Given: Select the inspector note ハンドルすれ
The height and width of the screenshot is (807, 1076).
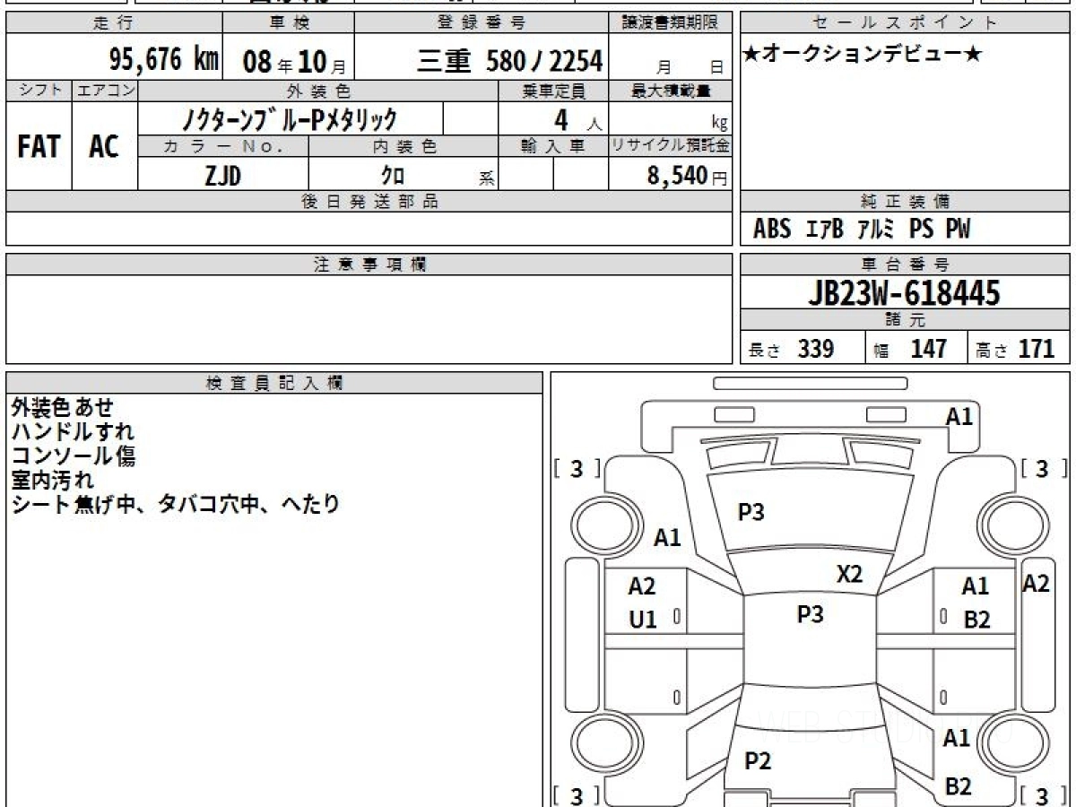Looking at the screenshot, I should [x=73, y=432].
